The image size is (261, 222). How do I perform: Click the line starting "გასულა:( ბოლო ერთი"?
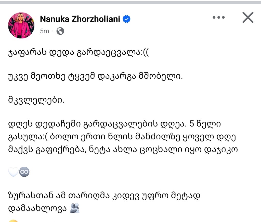tap(122, 137)
